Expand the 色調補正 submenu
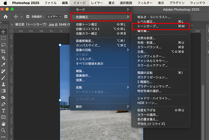209x140 pixels. pos(101,17)
